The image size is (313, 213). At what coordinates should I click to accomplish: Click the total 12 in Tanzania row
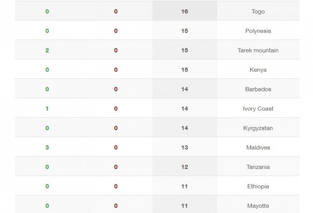point(185,167)
